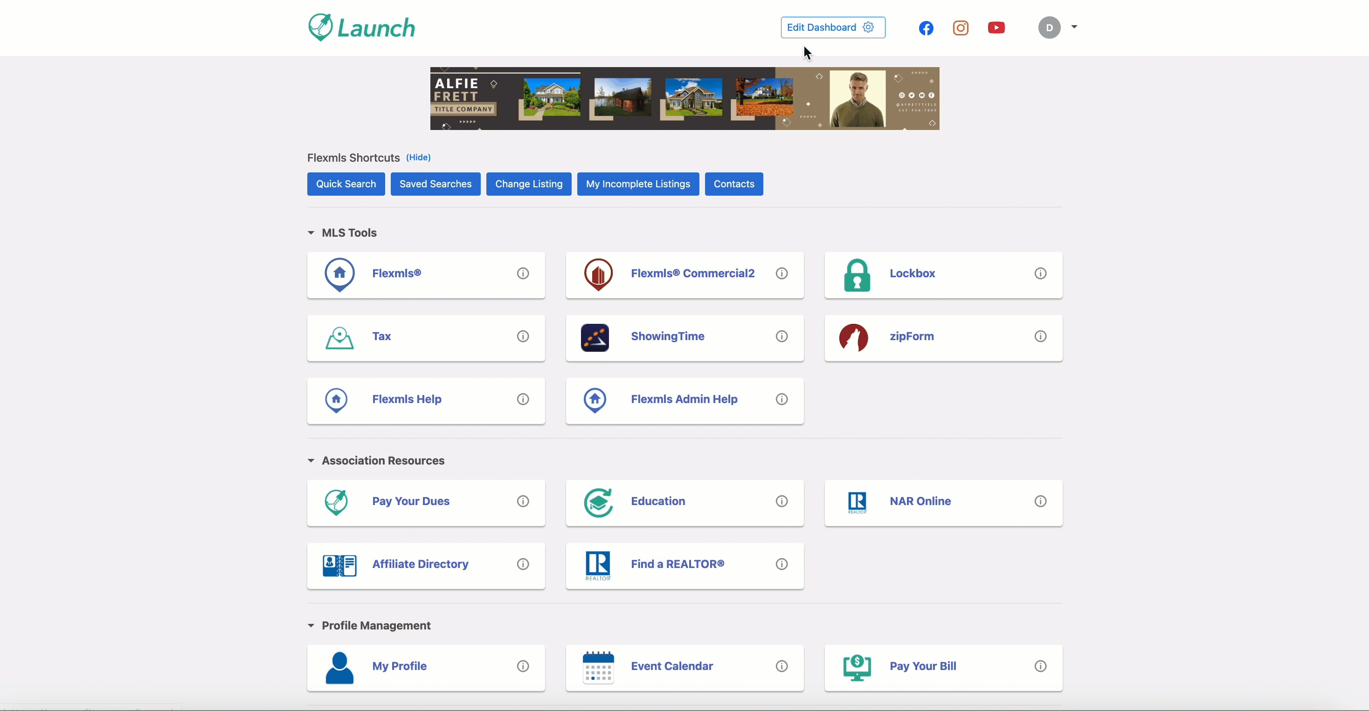This screenshot has width=1369, height=711.
Task: Click the D user avatar
Action: tap(1049, 27)
